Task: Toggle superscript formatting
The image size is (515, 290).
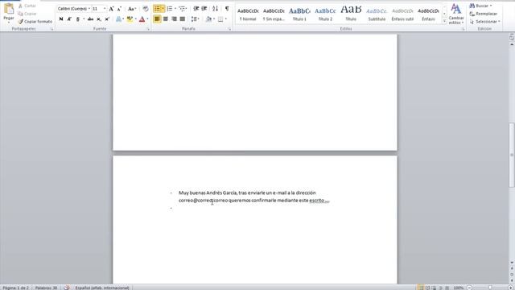Action: [107, 19]
